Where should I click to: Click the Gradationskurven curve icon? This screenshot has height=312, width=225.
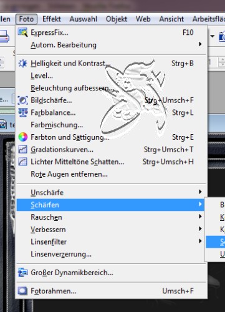tap(22, 149)
